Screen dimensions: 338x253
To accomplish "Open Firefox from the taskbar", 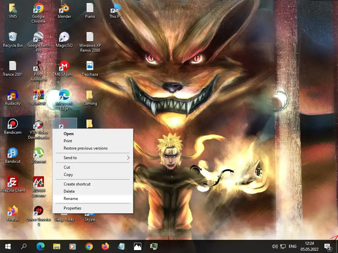I will tap(105, 246).
